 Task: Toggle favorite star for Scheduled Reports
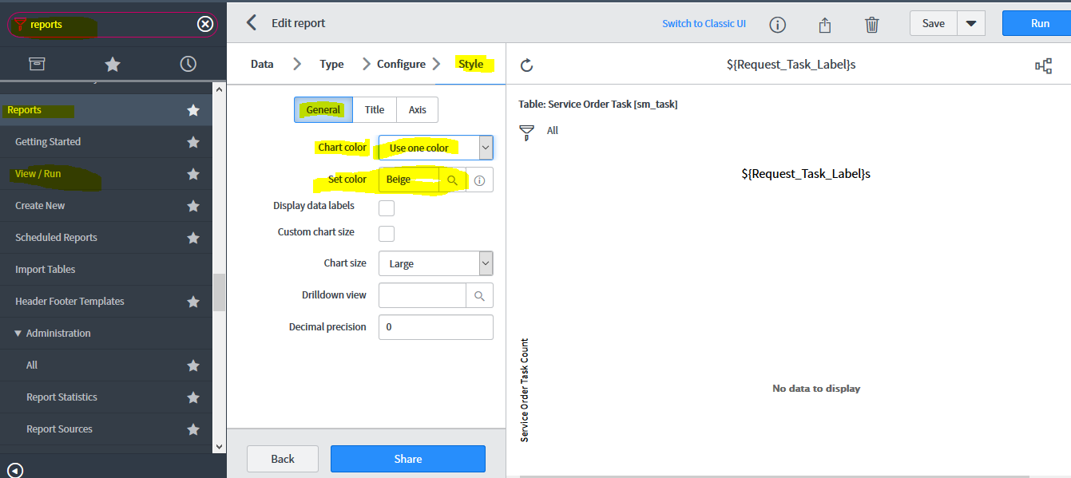pos(193,238)
